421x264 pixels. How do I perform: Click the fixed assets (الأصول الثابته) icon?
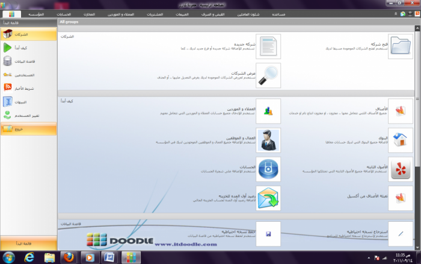(398, 169)
